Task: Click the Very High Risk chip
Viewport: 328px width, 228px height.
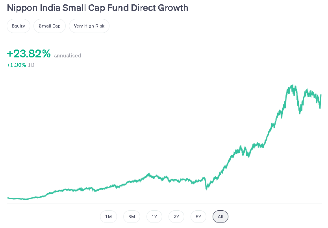Action: tap(89, 26)
